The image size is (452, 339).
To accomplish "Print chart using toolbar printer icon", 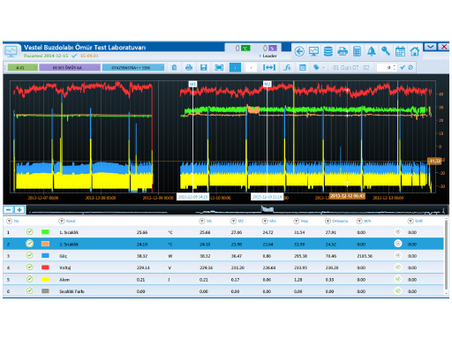I will click(189, 67).
